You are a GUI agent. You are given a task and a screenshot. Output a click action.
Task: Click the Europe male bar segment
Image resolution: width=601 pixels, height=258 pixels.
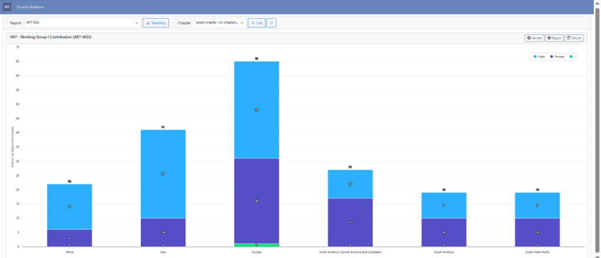coord(256,109)
